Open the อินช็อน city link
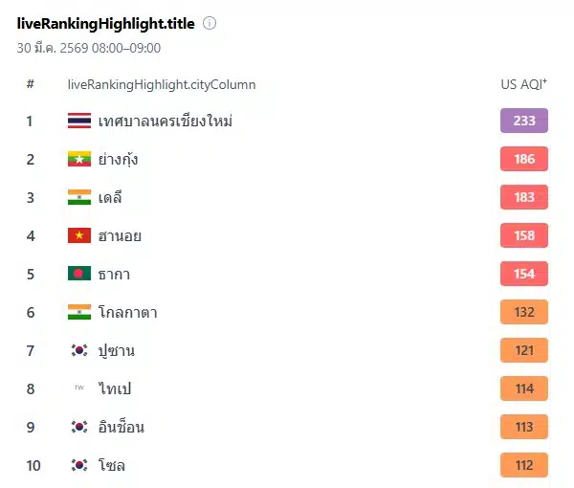Viewport: 574px width, 488px height. coord(121,428)
